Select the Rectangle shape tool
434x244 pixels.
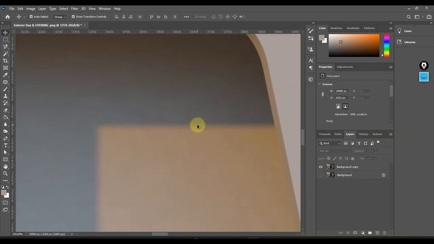pos(5,160)
